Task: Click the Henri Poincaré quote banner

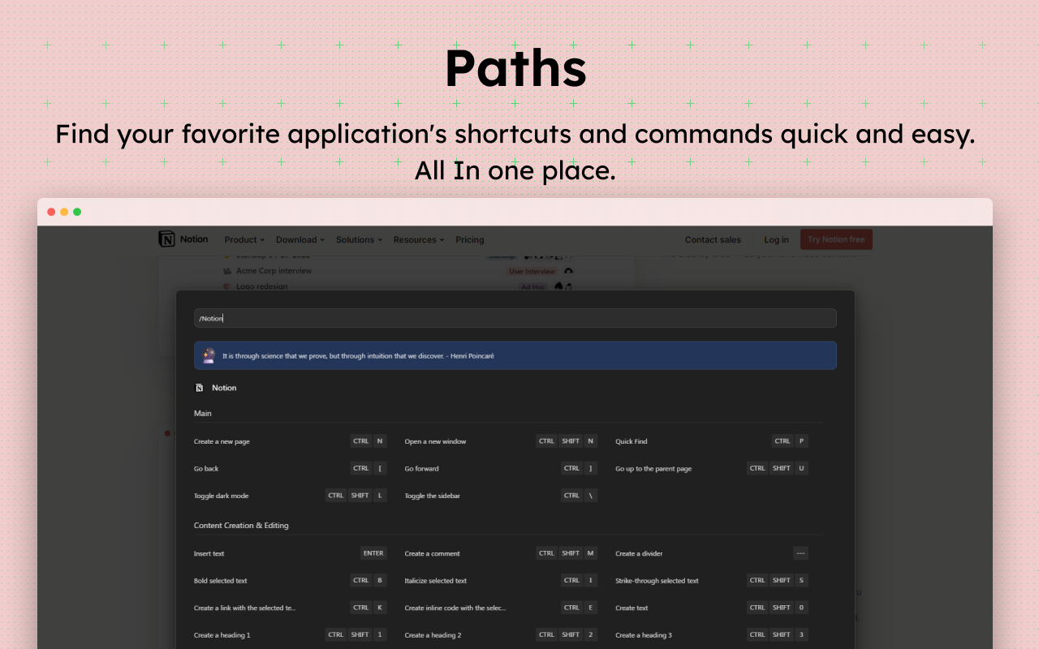Action: (x=515, y=355)
